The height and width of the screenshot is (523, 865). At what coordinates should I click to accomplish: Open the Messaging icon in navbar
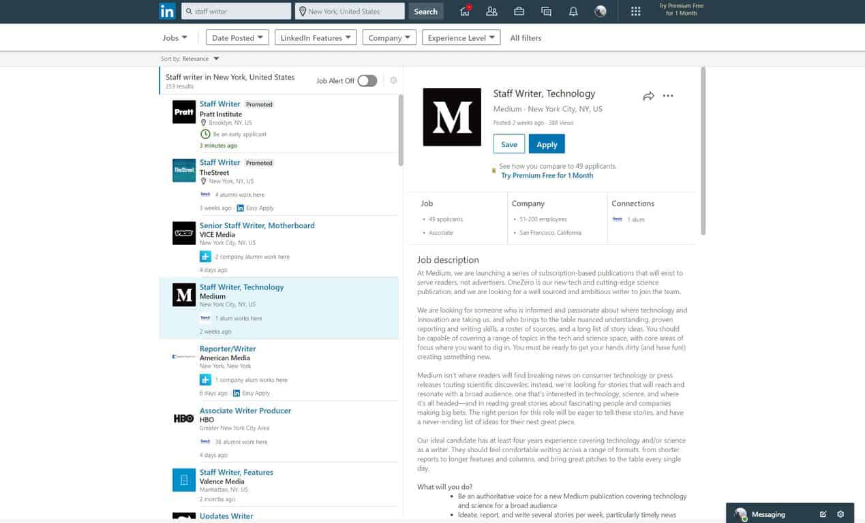click(x=546, y=11)
